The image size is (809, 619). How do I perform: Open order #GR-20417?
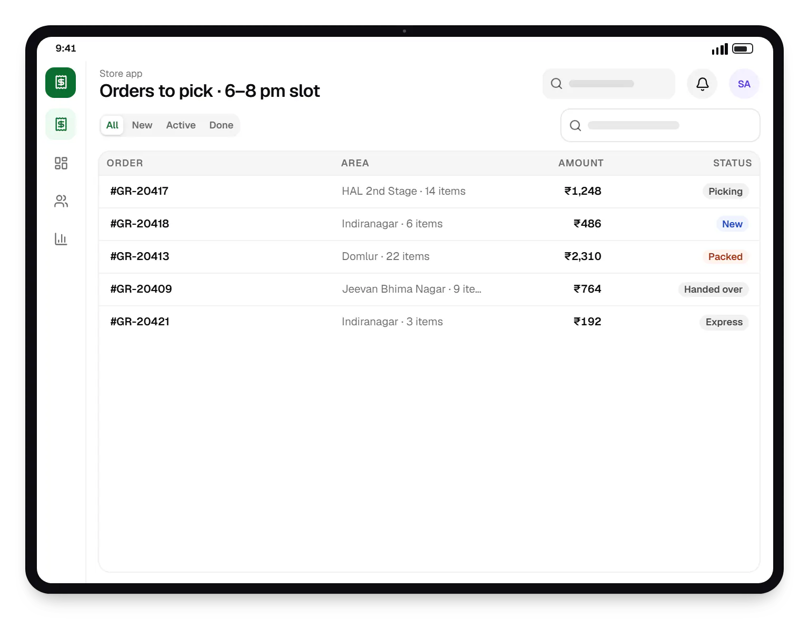[x=429, y=192]
